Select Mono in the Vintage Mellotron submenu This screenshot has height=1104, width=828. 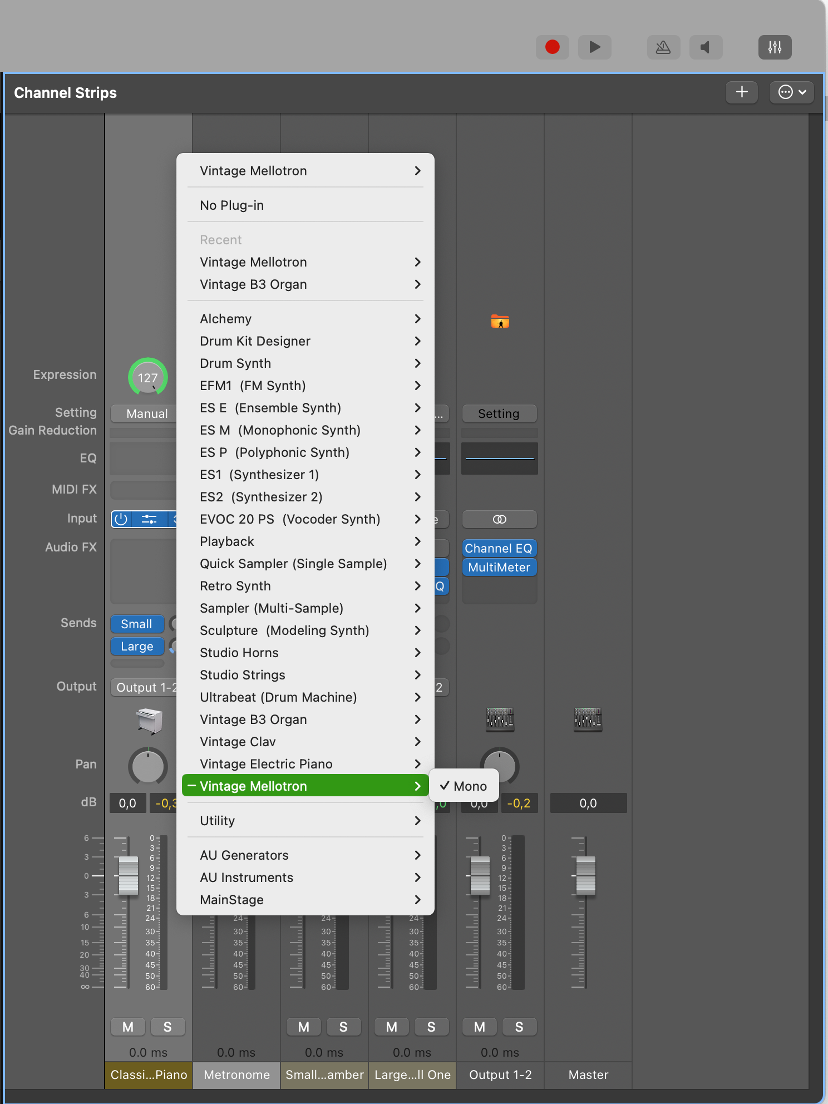[464, 786]
